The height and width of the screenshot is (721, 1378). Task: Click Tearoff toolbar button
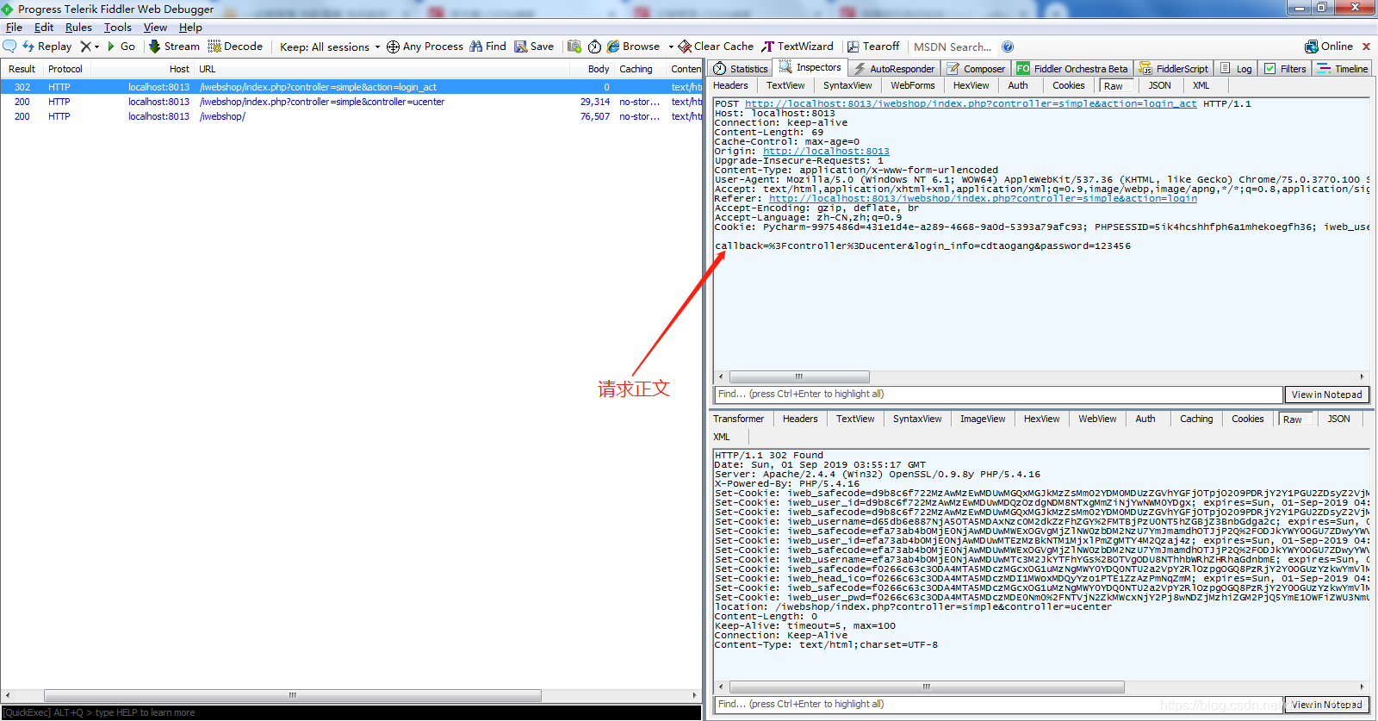873,47
